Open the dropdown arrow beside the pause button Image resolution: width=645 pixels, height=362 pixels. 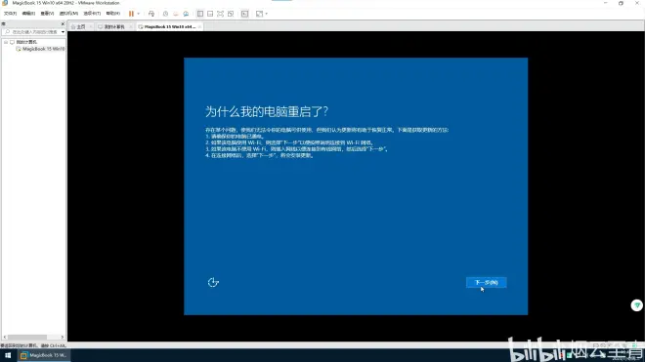pos(138,14)
